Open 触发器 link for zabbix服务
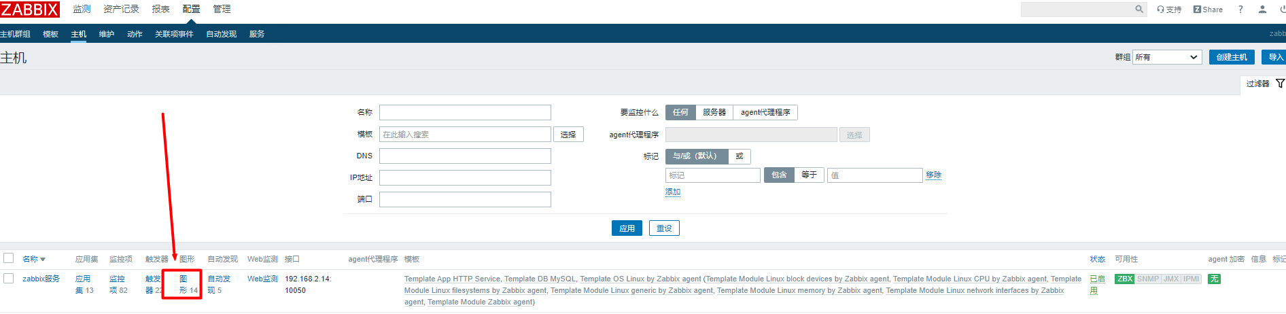Image resolution: width=1286 pixels, height=314 pixels. [x=154, y=284]
